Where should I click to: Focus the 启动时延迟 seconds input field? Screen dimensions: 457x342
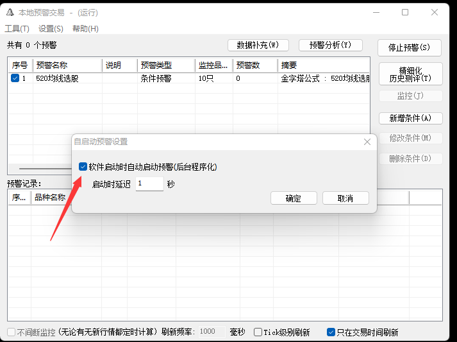pyautogui.click(x=149, y=184)
